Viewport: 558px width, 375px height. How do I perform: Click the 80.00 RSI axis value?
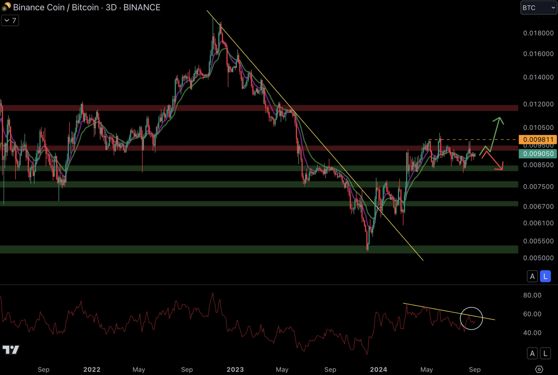tap(532, 295)
